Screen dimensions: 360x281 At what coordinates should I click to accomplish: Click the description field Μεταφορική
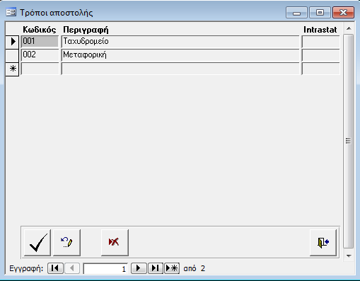[x=180, y=55]
